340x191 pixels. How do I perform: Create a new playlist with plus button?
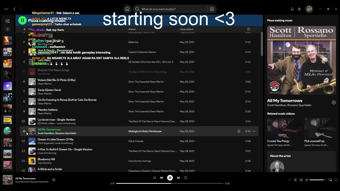click(7, 29)
